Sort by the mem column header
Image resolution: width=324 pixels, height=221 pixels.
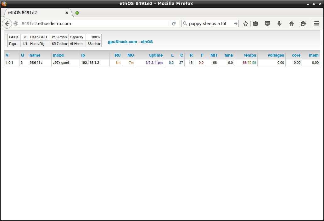(314, 55)
